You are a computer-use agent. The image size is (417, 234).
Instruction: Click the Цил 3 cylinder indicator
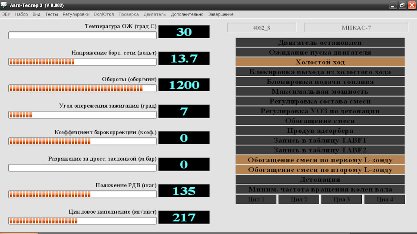pos(342,199)
